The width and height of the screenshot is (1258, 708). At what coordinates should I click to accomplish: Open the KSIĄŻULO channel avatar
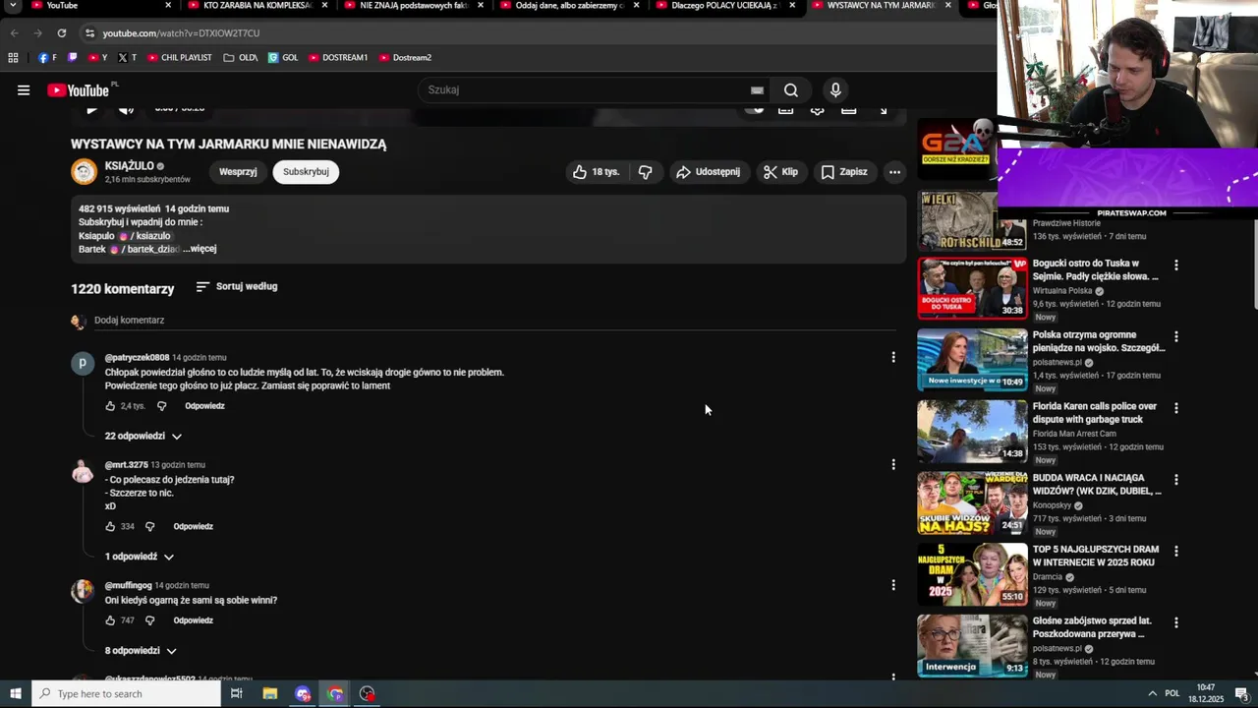point(85,172)
